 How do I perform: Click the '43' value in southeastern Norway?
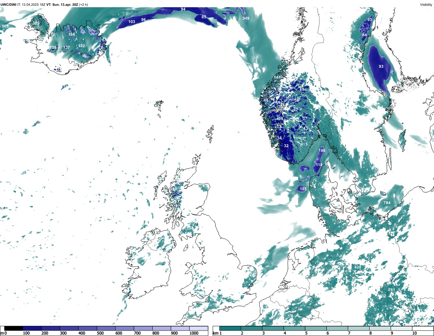coord(306,129)
